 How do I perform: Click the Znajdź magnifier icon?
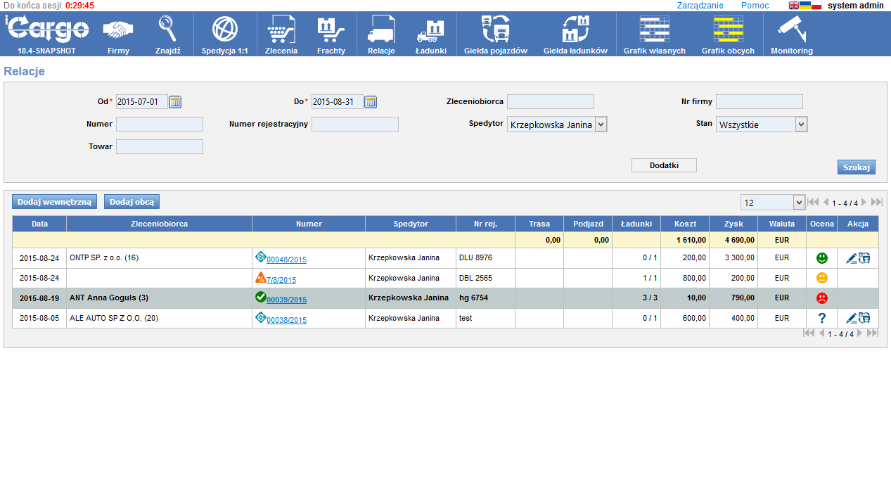[x=167, y=30]
